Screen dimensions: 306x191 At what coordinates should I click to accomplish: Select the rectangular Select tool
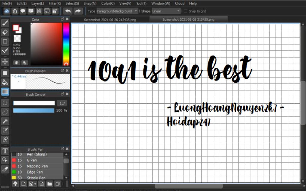[5, 103]
